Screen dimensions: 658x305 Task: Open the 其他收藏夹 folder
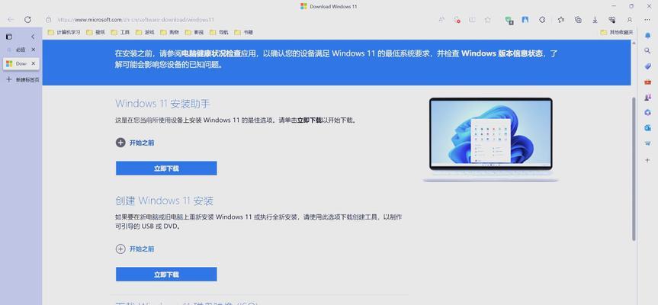click(617, 32)
